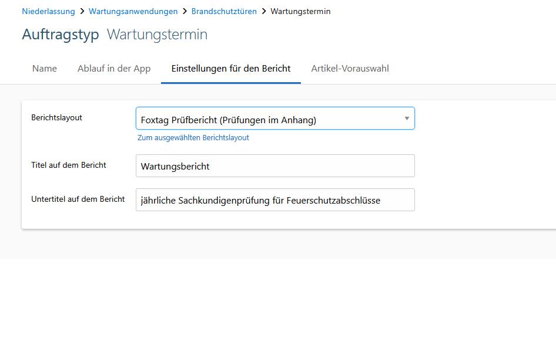Follow the Zum ausgewählten Berichtslayout link
Image resolution: width=556 pixels, height=352 pixels.
point(193,138)
